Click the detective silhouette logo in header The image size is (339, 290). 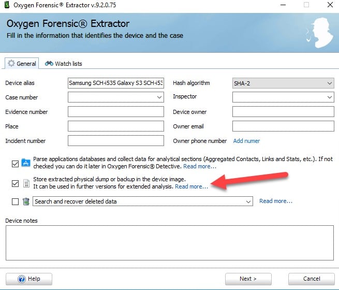pos(320,33)
